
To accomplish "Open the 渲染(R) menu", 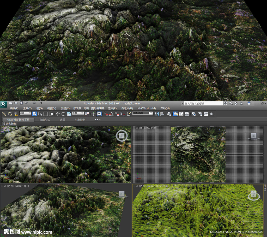I will click(112, 108).
